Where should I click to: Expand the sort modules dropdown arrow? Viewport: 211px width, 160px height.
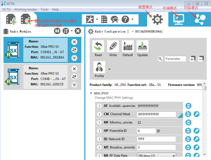coord(72,31)
